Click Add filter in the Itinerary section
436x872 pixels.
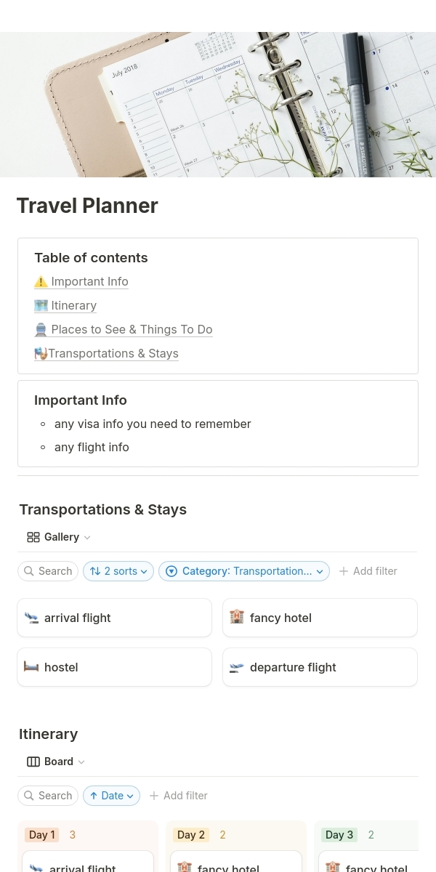(x=178, y=796)
